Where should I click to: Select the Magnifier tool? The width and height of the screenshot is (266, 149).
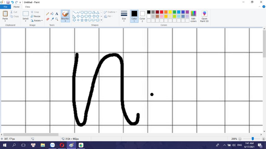(57, 19)
